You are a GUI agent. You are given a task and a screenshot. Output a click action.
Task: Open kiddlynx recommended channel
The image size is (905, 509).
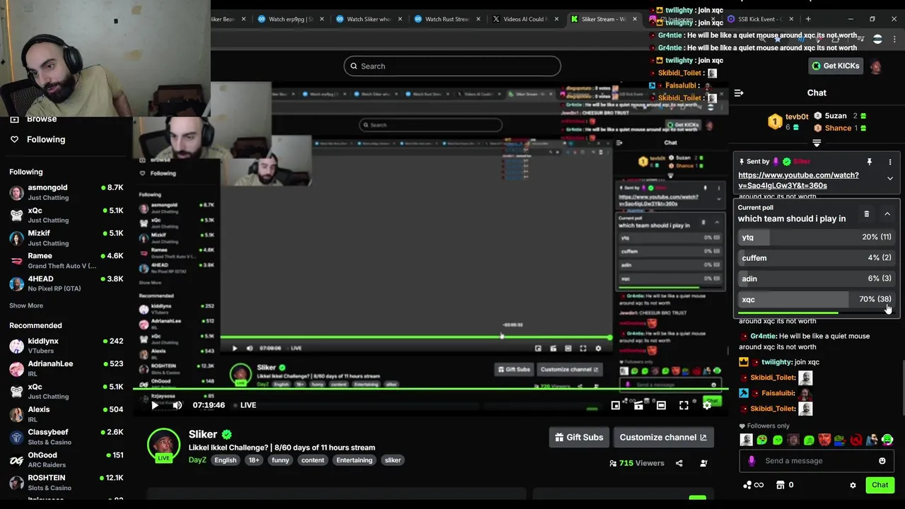66,346
